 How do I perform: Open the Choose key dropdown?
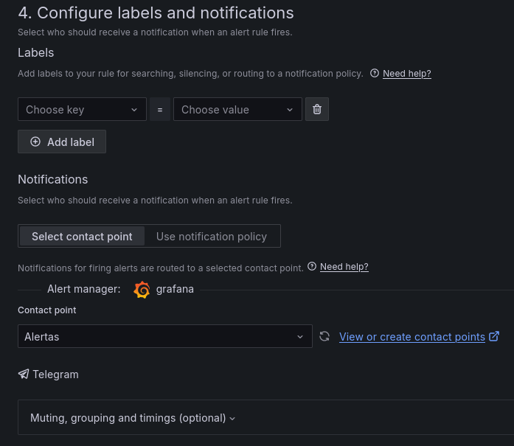pos(82,109)
